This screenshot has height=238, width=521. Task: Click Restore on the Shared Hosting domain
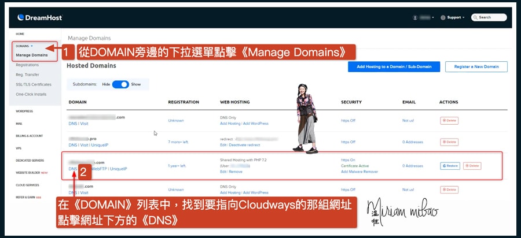point(450,166)
